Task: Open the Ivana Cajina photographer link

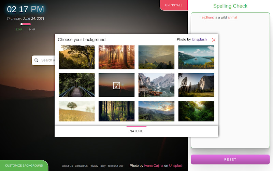Action: pos(154,166)
